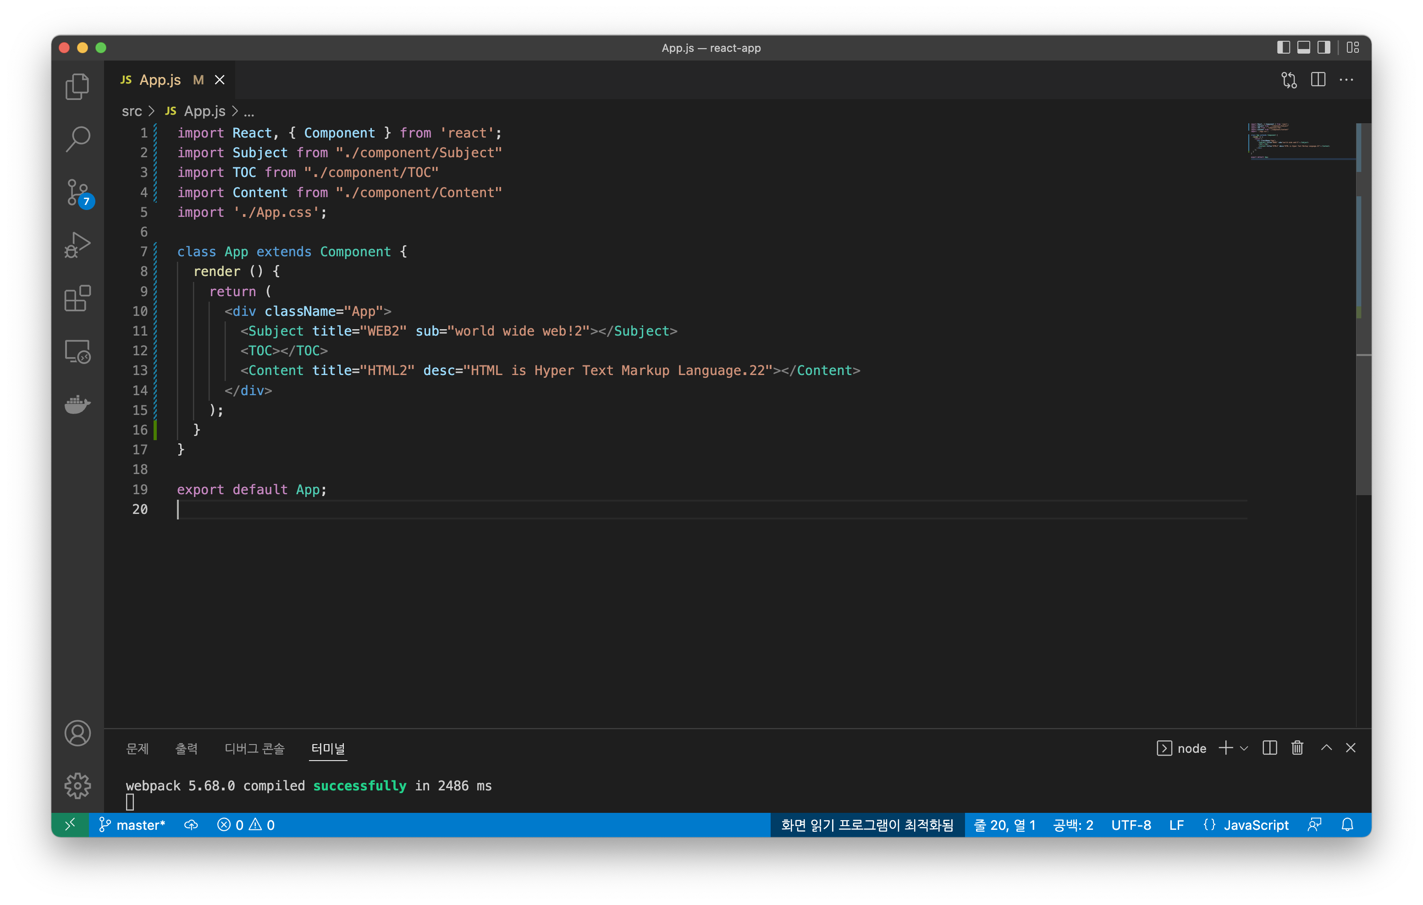Maximize the panel with the up chevron
This screenshot has width=1423, height=905.
coord(1326,748)
